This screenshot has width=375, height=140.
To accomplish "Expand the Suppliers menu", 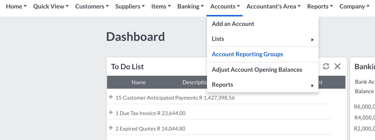I will (x=130, y=6).
